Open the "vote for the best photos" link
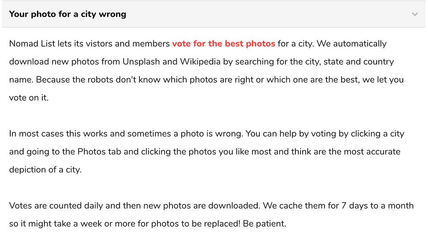This screenshot has height=251, width=428. tap(223, 44)
